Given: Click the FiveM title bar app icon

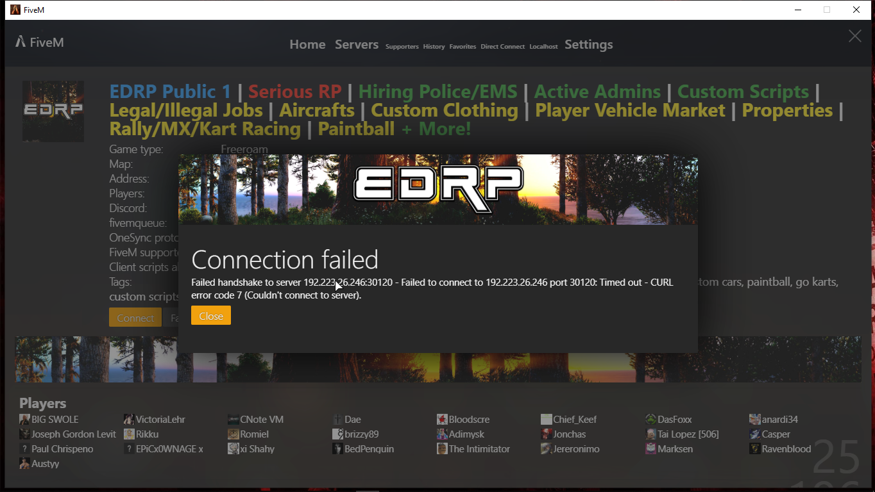Looking at the screenshot, I should tap(15, 10).
